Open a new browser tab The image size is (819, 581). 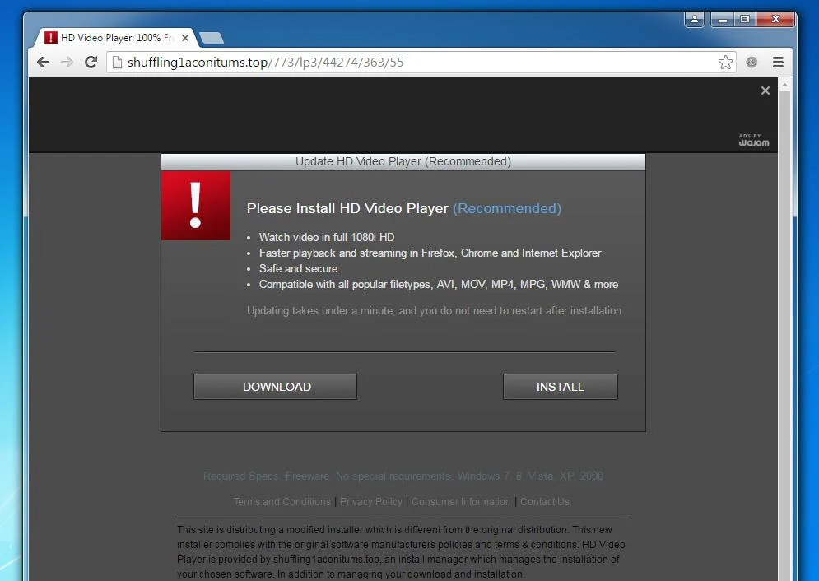pyautogui.click(x=212, y=38)
